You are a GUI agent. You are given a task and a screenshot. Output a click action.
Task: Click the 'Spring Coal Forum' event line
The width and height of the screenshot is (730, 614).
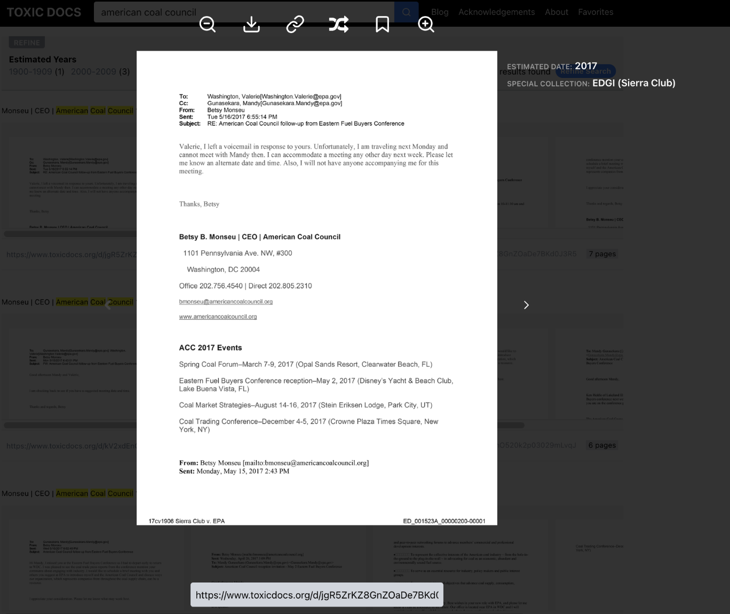[x=305, y=364]
